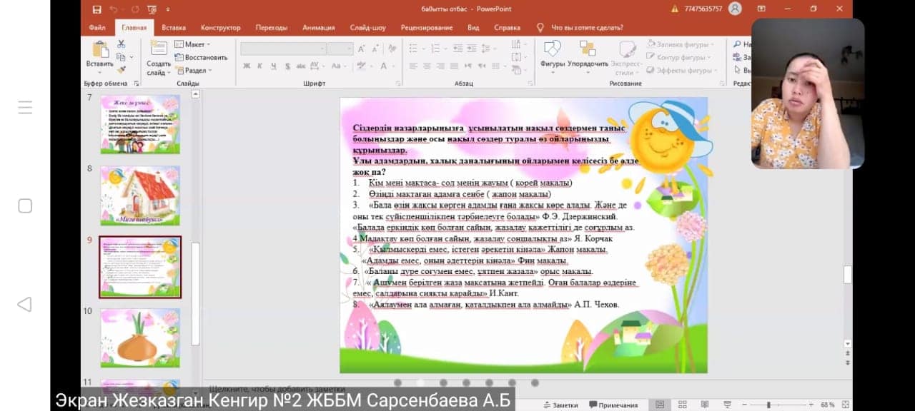Viewport: 915px width, 411px height.
Task: Select the Format Painter brush icon
Action: pyautogui.click(x=122, y=70)
